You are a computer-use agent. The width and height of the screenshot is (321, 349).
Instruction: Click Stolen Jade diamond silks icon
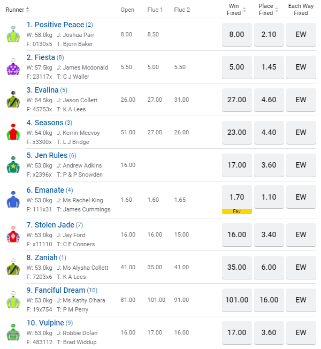(x=13, y=234)
